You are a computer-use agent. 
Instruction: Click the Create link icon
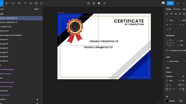(x=105, y=3)
